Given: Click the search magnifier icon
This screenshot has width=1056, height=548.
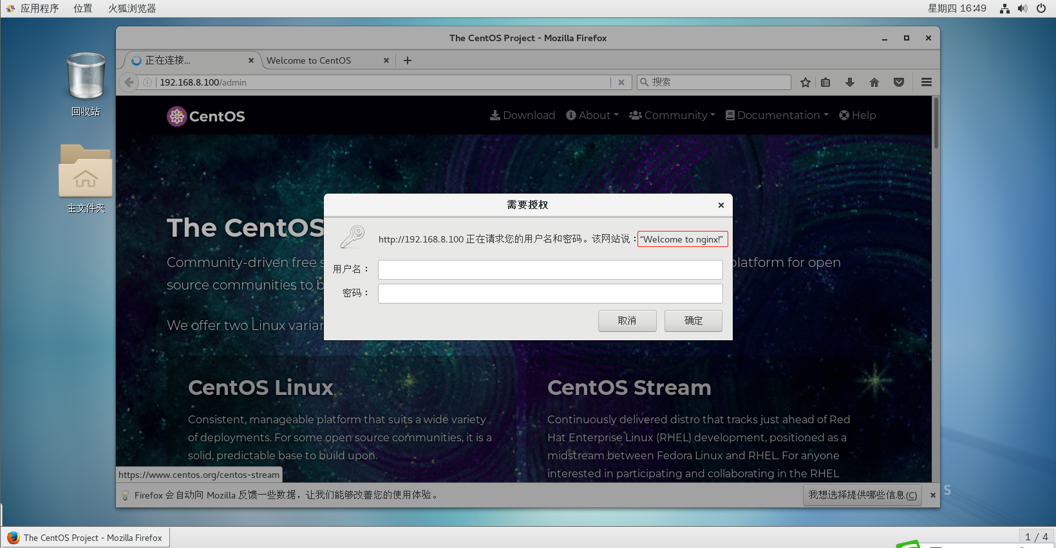Looking at the screenshot, I should [644, 82].
